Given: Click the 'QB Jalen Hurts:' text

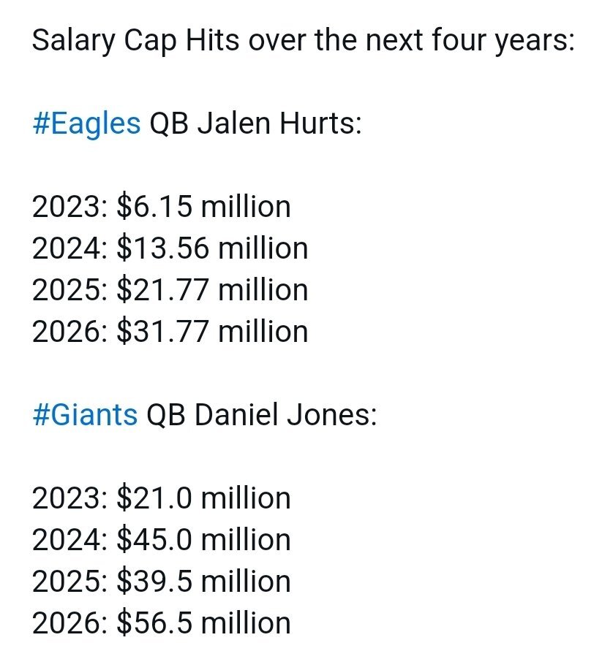Looking at the screenshot, I should pyautogui.click(x=255, y=123).
